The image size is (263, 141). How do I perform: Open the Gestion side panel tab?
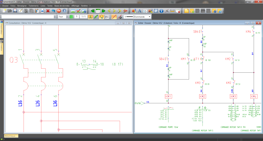pyautogui.click(x=2, y=47)
